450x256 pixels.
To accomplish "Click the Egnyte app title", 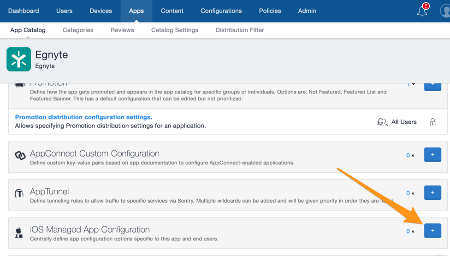I will [x=52, y=55].
